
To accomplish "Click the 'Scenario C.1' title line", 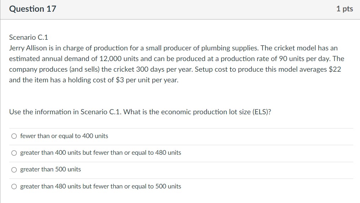I will tap(28, 37).
